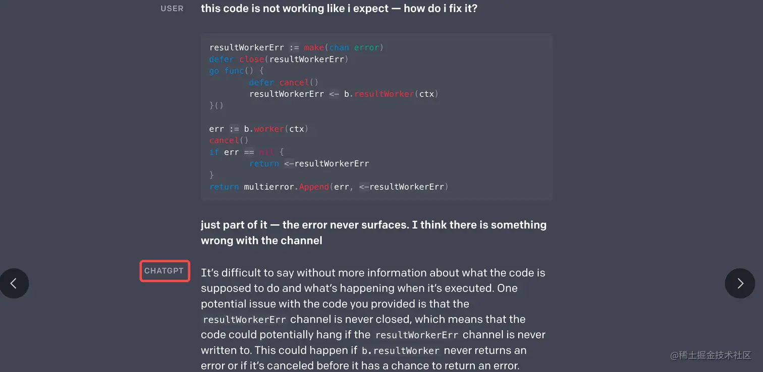Click the 'defer cancel()' code line
The height and width of the screenshot is (372, 763).
[x=284, y=82]
